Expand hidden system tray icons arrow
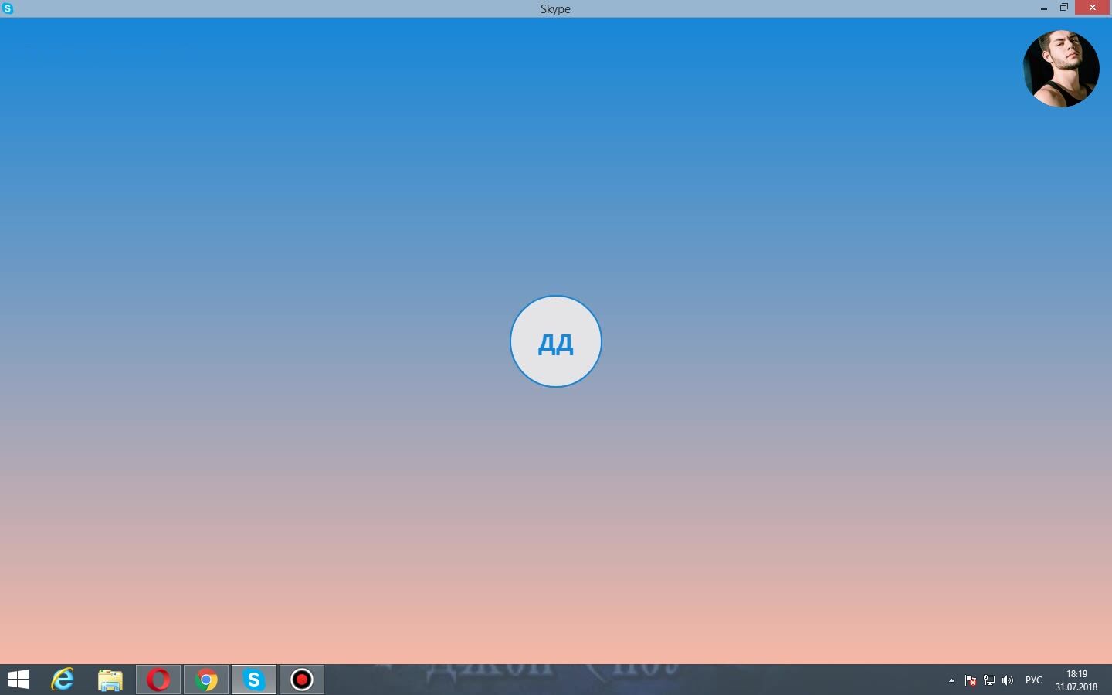 pos(951,680)
